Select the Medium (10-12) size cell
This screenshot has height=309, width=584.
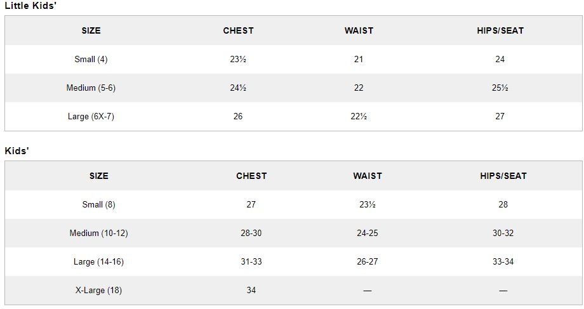tap(98, 233)
